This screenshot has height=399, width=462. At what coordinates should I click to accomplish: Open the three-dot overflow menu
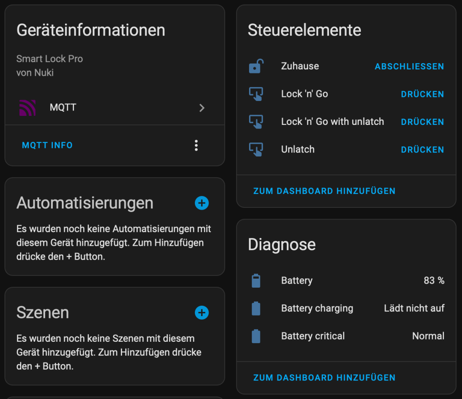click(196, 145)
